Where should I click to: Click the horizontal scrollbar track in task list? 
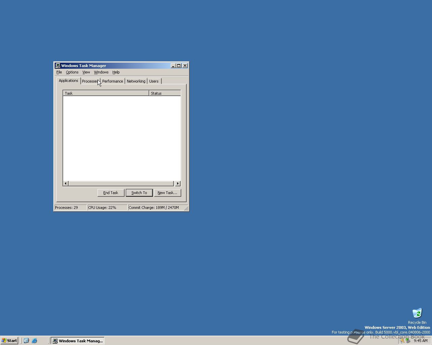(122, 183)
